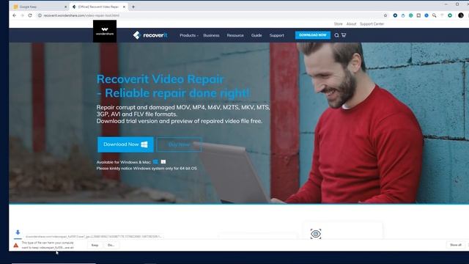Go forward with the browser forward arrow
The height and width of the screenshot is (264, 469).
22,15
